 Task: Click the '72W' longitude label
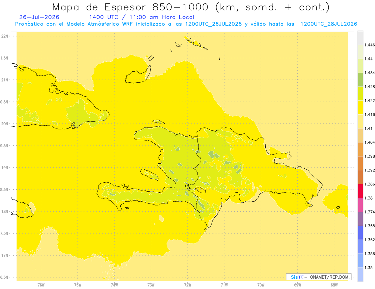(x=187, y=285)
